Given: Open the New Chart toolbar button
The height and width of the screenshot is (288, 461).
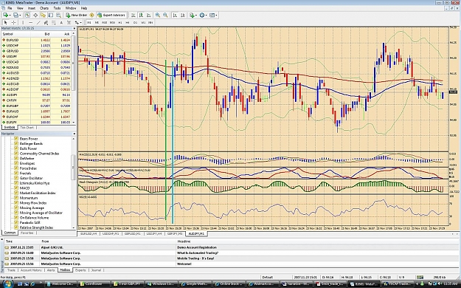Looking at the screenshot, I should (5, 15).
